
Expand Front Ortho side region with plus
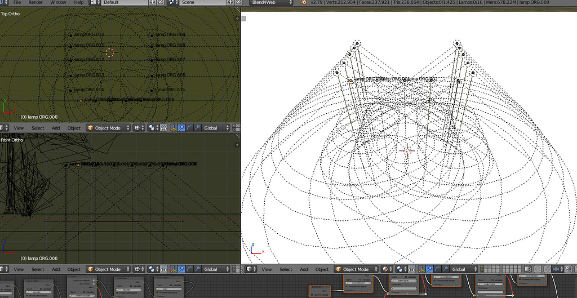point(237,145)
